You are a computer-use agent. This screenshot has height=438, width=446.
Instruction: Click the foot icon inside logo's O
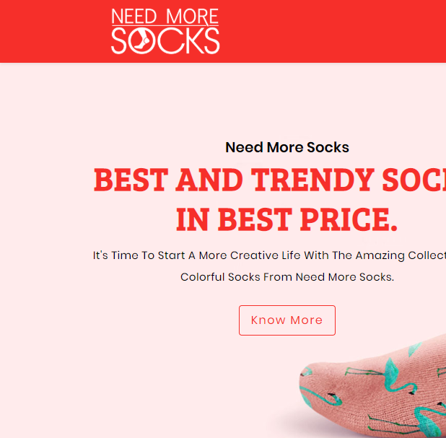142,40
